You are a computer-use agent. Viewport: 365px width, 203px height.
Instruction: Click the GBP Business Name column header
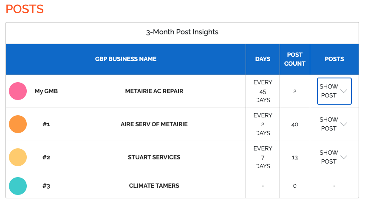(x=126, y=59)
